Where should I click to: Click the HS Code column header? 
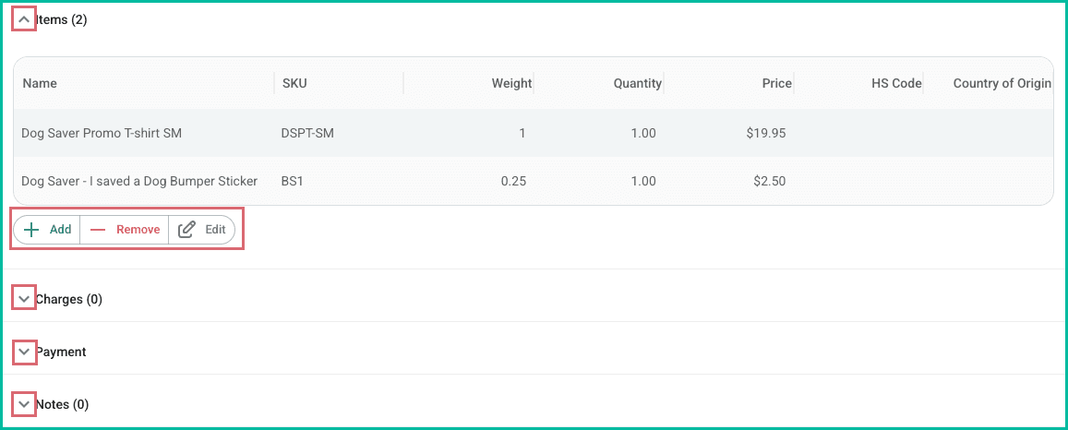tap(896, 83)
